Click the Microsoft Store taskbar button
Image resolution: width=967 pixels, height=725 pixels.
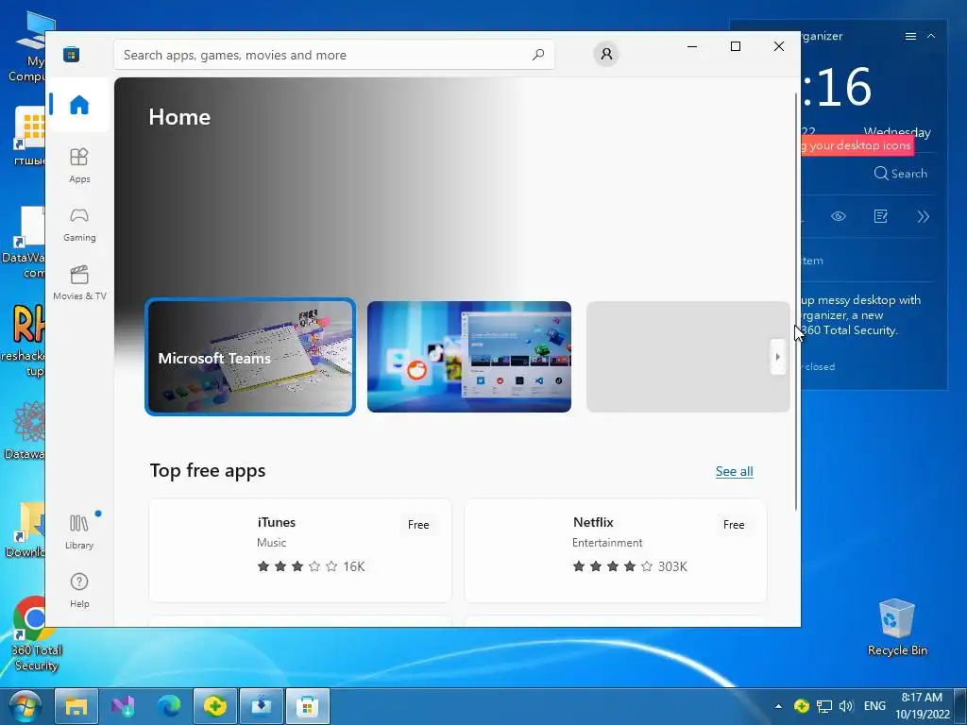click(x=308, y=706)
